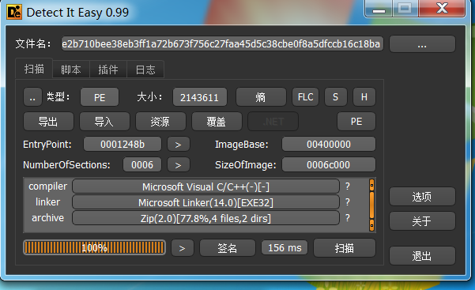Click the Microsoft Visual C/C++ compiler result
This screenshot has width=475, height=290.
205,186
